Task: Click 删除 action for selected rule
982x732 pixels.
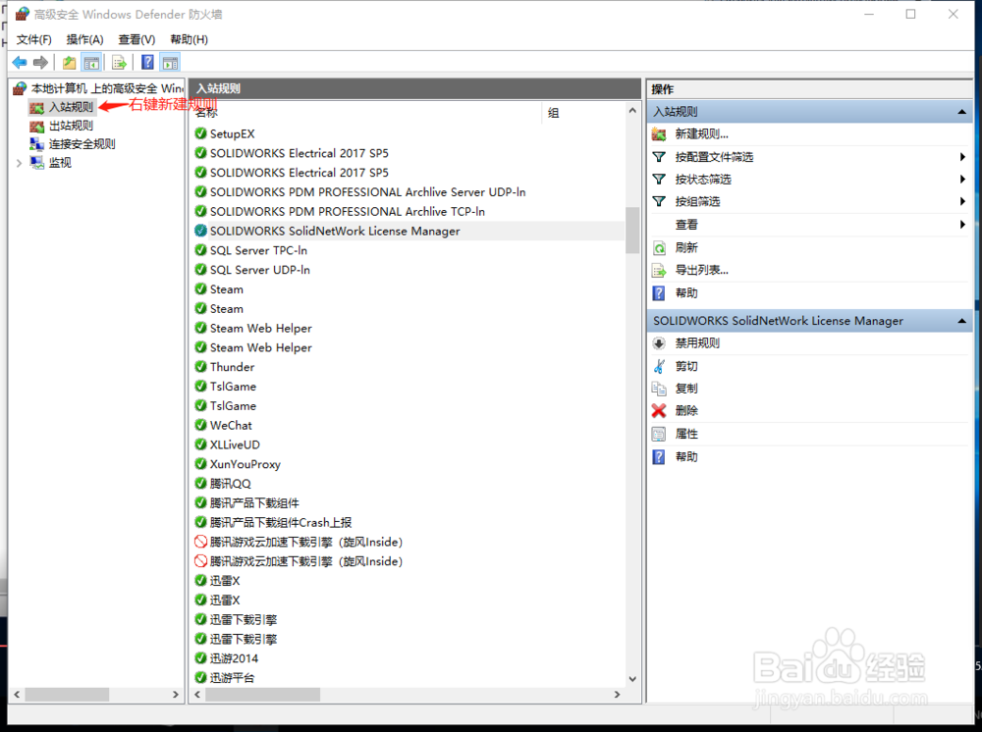Action: pos(686,410)
